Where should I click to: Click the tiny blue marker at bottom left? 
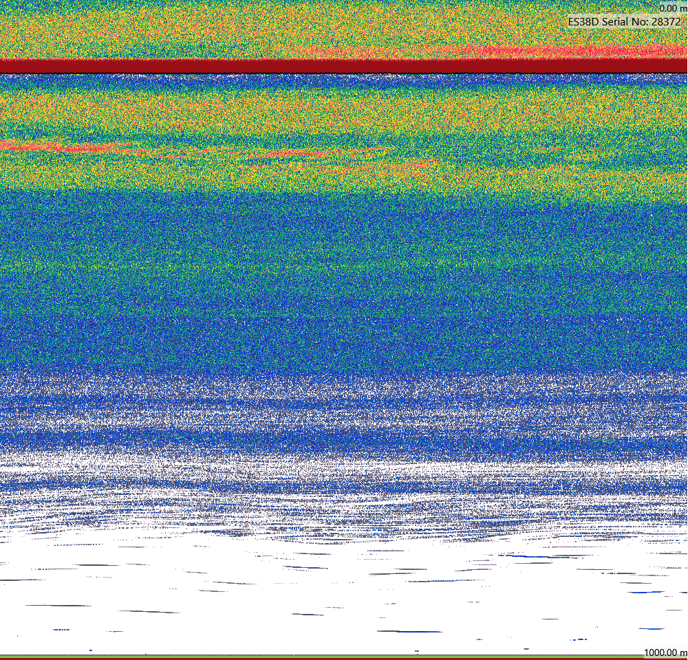91,650
